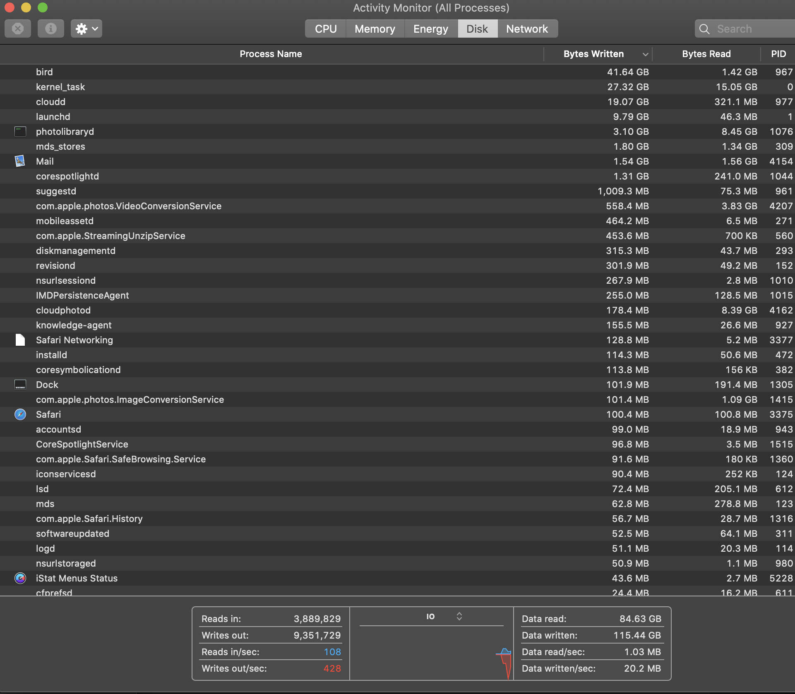Select the bird process row
This screenshot has height=694, width=795.
(397, 72)
